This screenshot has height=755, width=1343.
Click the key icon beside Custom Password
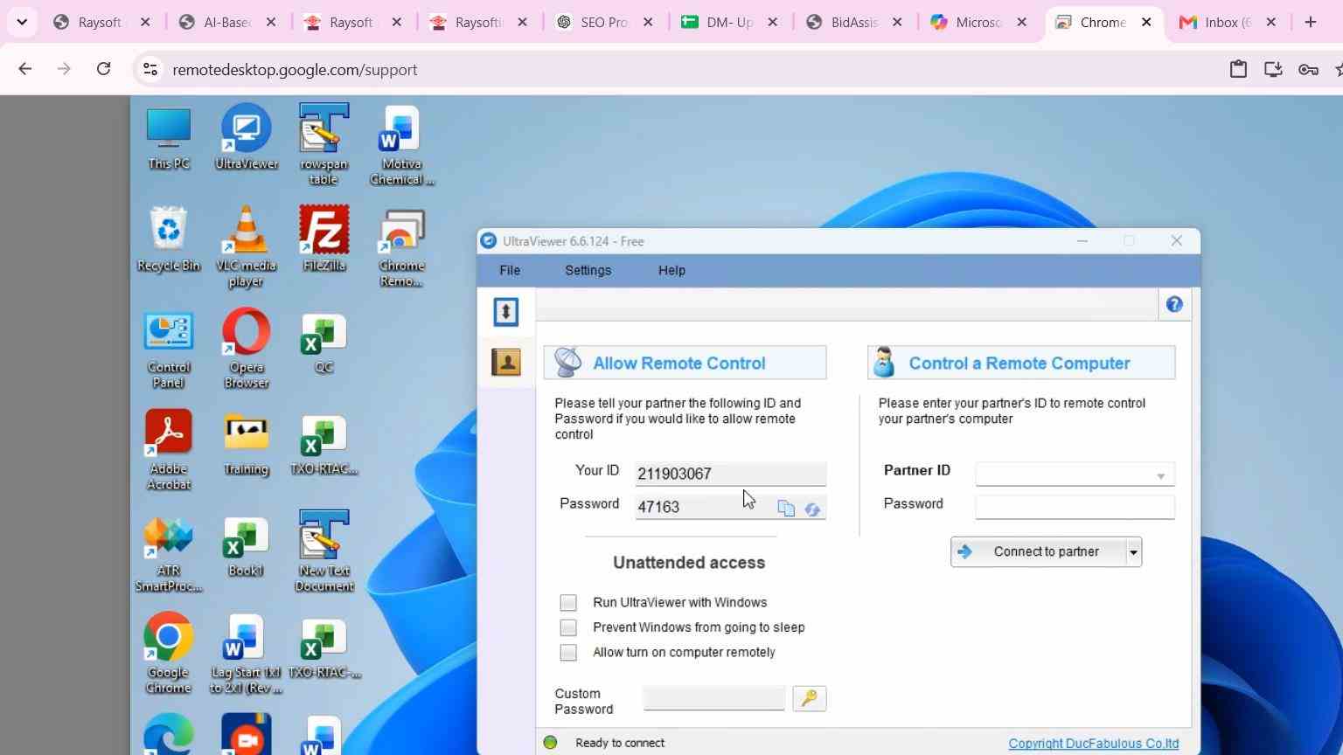pyautogui.click(x=809, y=698)
